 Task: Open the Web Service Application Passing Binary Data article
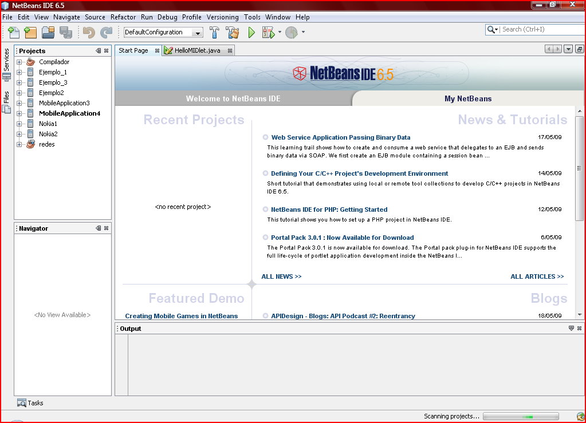340,137
